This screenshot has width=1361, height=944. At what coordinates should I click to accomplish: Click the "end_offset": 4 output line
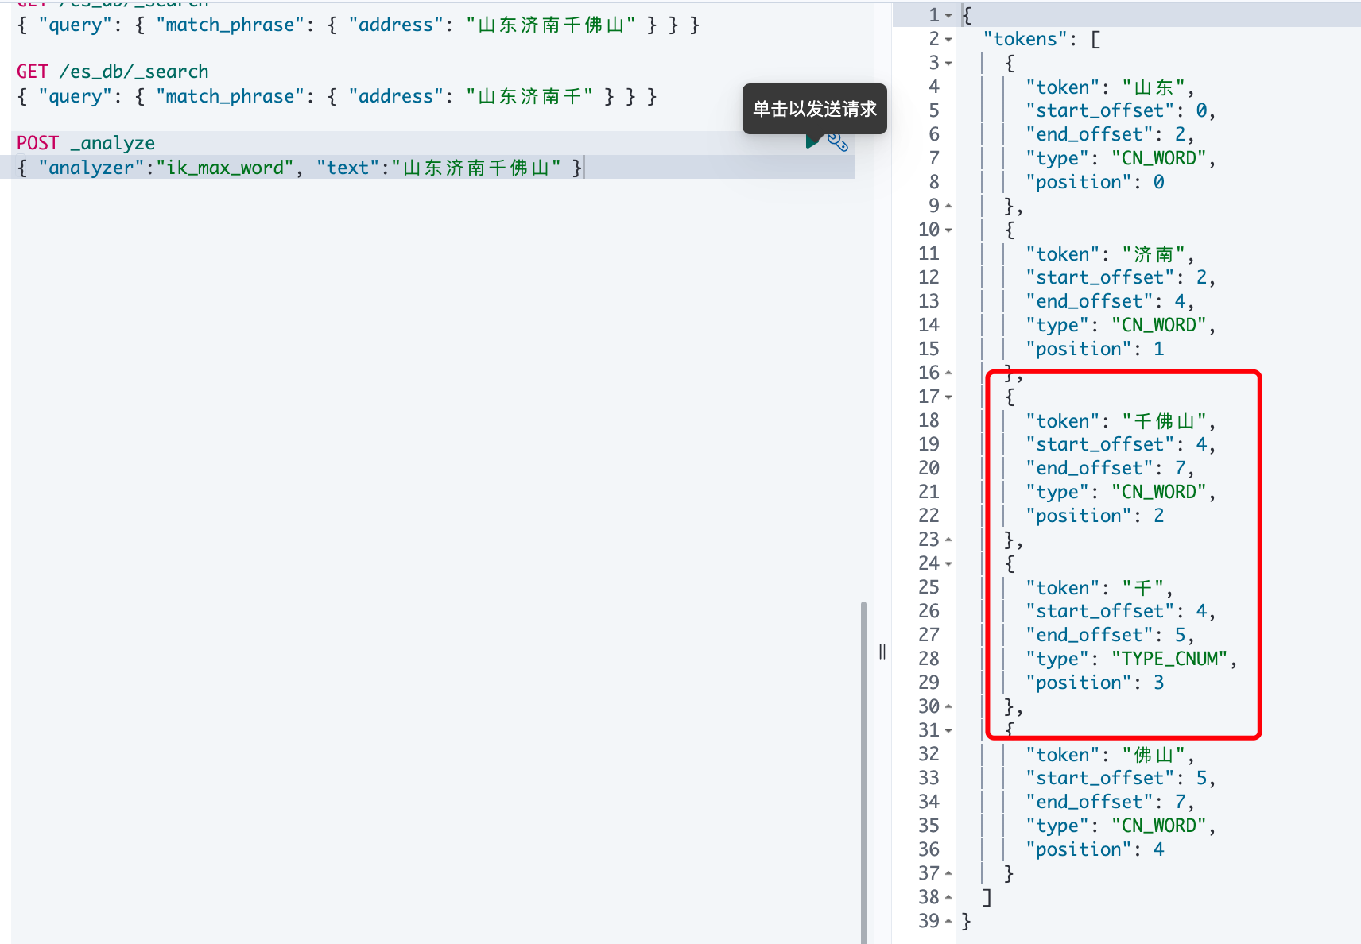coord(1110,301)
